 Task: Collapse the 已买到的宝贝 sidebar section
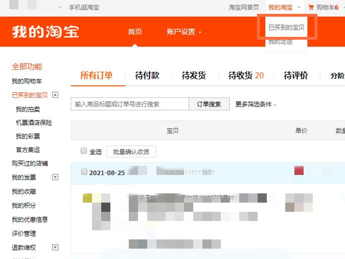[55, 95]
